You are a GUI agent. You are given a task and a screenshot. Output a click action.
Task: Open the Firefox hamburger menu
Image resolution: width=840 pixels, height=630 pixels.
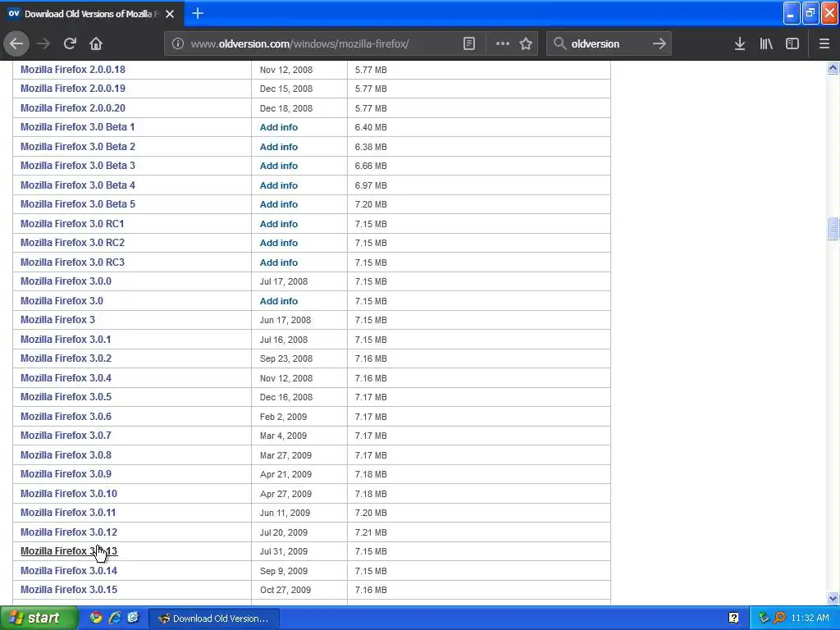tap(824, 43)
